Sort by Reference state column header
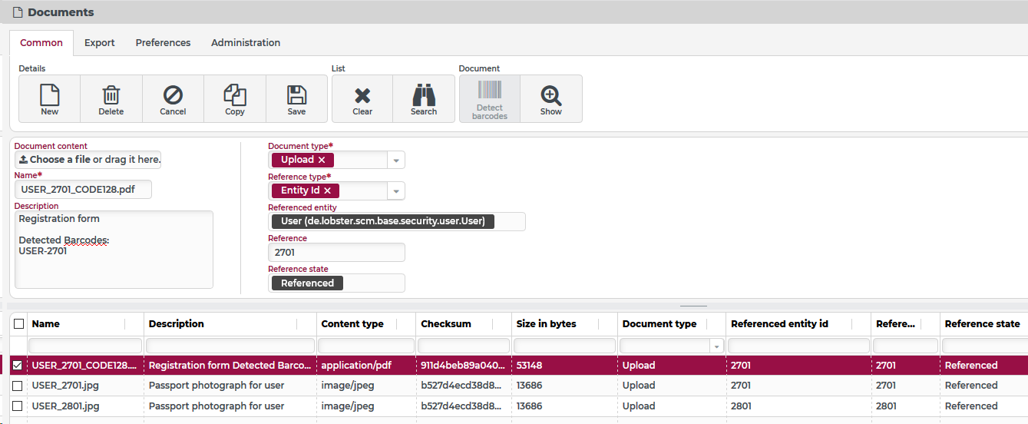Screen dimensions: 1028x424 point(982,324)
